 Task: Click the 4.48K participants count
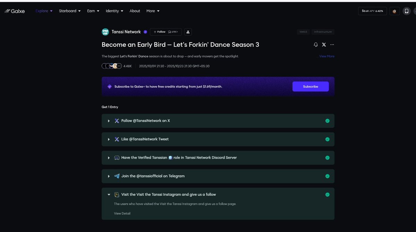click(x=127, y=66)
